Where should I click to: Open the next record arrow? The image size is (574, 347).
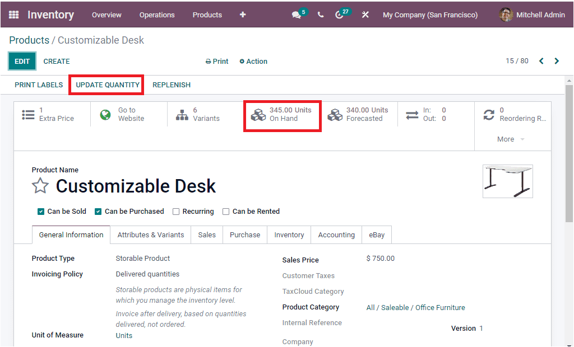[557, 60]
